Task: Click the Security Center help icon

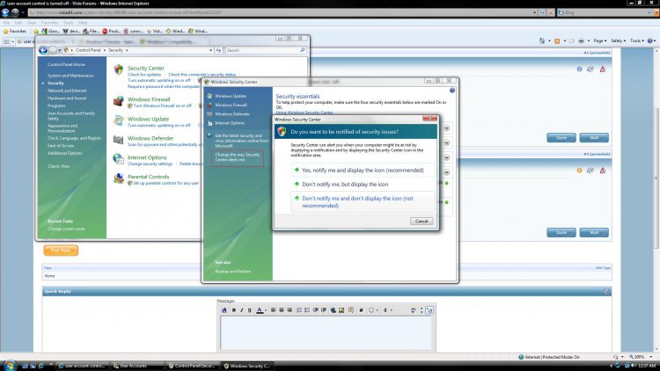Action: pos(452,91)
